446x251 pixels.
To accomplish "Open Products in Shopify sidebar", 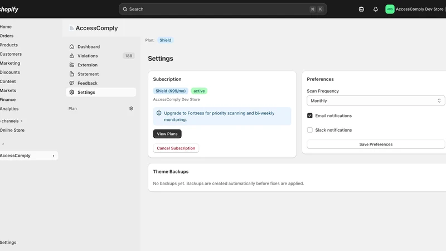I will point(9,45).
